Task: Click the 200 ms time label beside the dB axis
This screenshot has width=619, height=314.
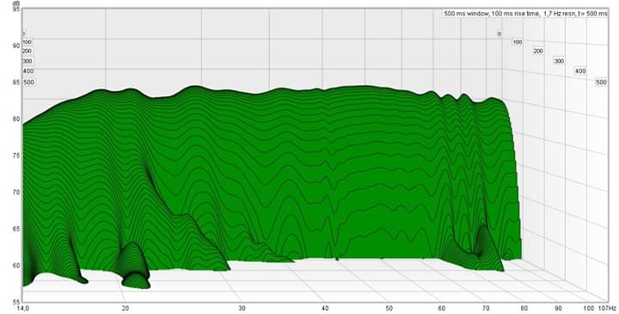Action: (x=27, y=51)
